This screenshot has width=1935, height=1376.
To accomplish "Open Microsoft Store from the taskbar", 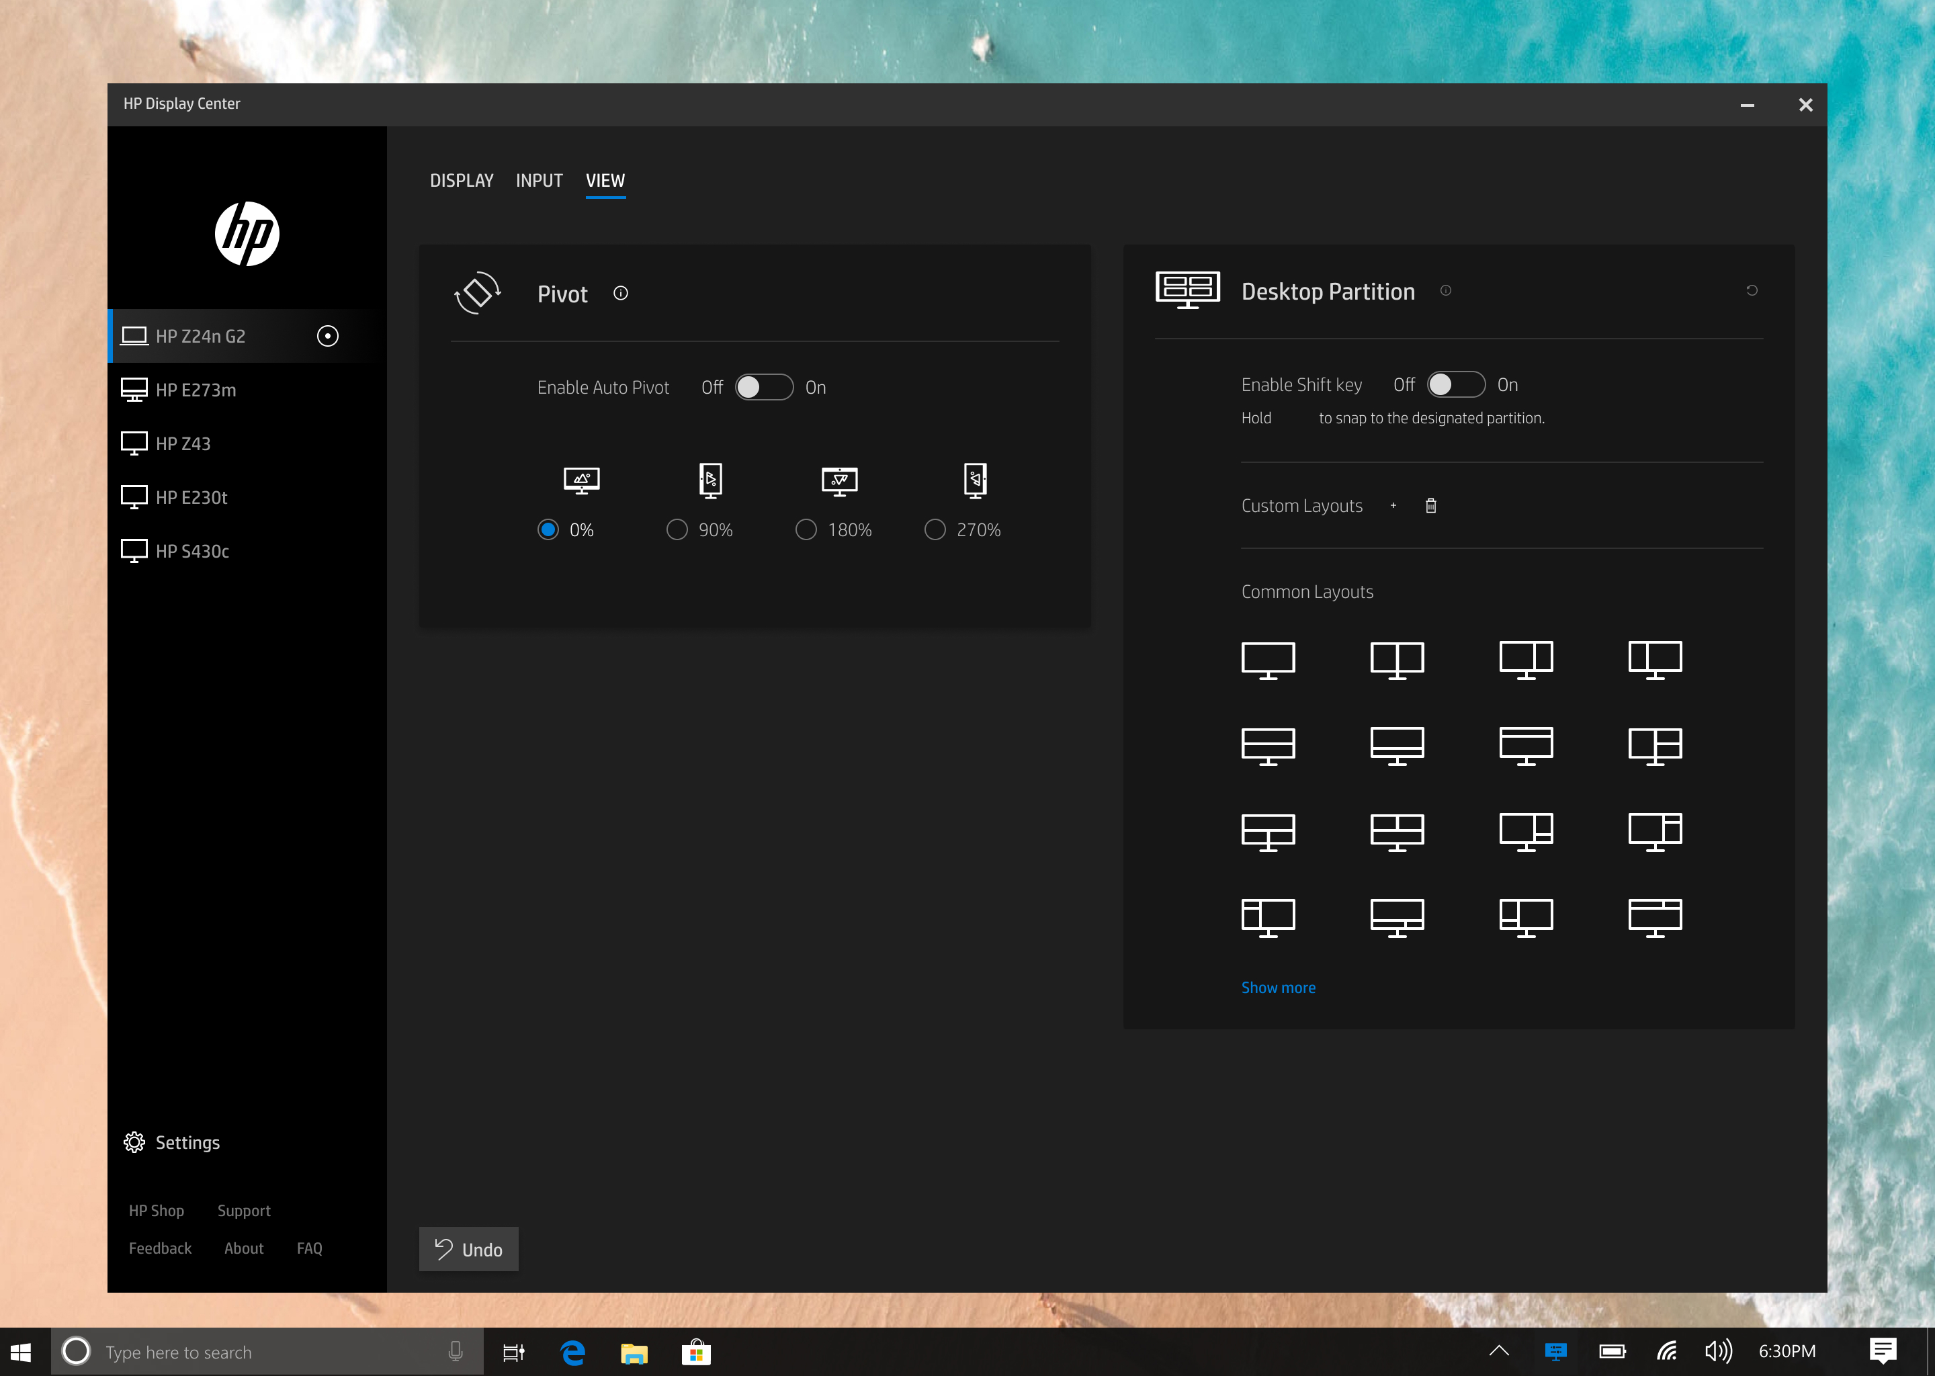I will (695, 1352).
